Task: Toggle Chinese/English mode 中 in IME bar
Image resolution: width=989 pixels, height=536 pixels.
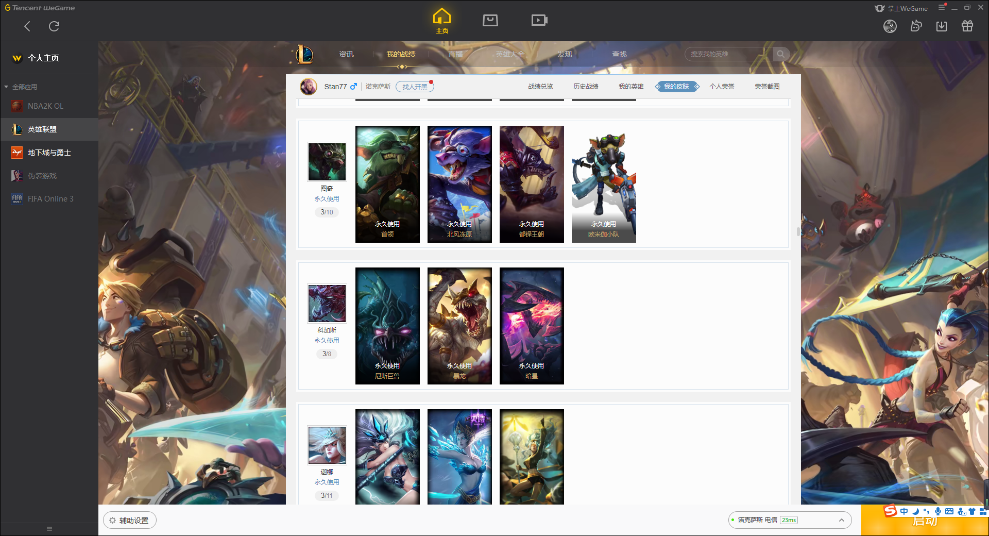Action: coord(904,511)
